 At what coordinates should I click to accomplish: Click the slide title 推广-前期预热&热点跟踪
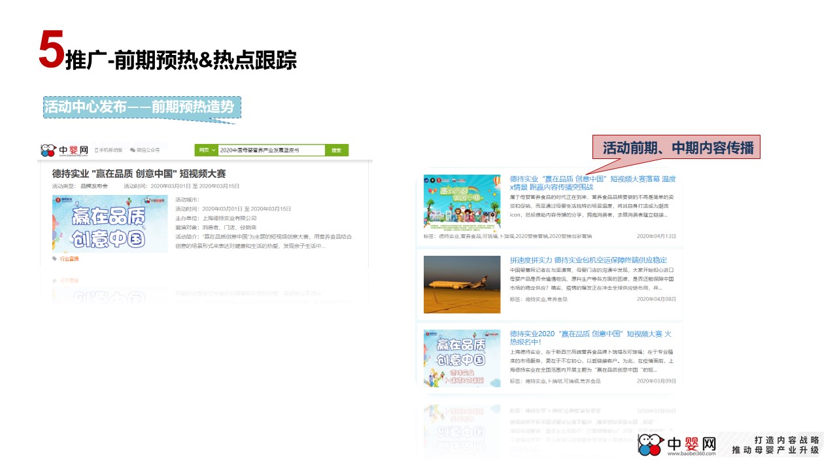181,60
